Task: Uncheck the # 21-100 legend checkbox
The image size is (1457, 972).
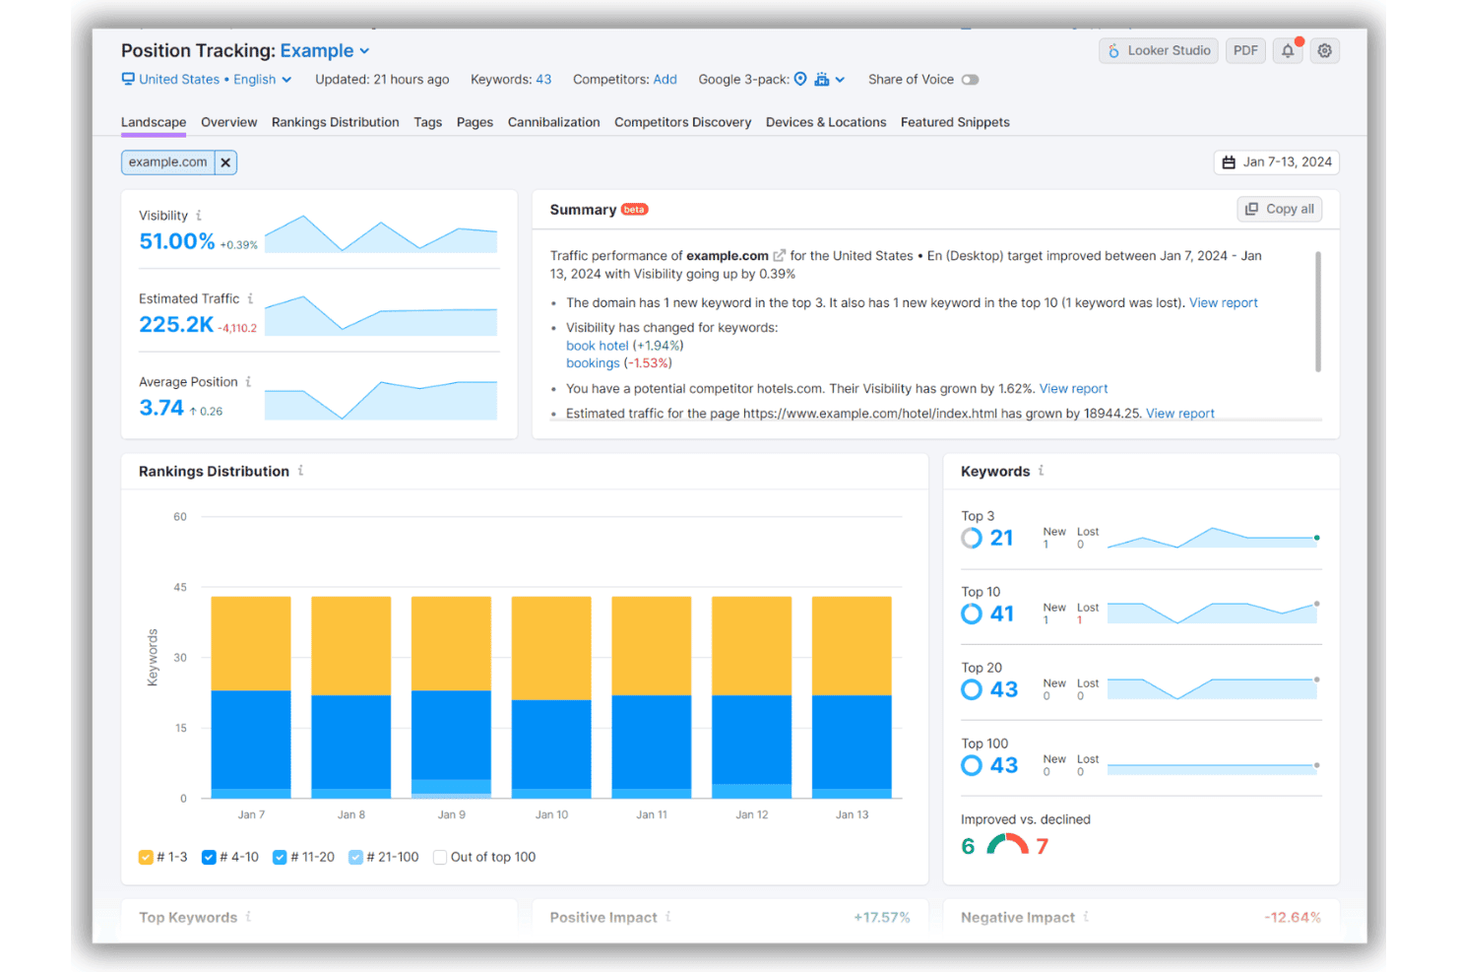Action: point(355,857)
